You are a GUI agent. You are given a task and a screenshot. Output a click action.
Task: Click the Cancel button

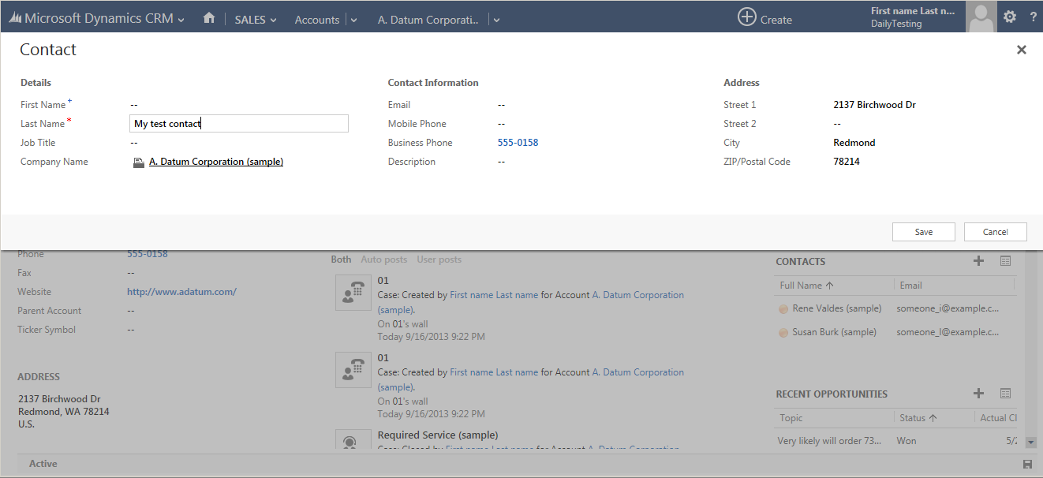pos(995,232)
